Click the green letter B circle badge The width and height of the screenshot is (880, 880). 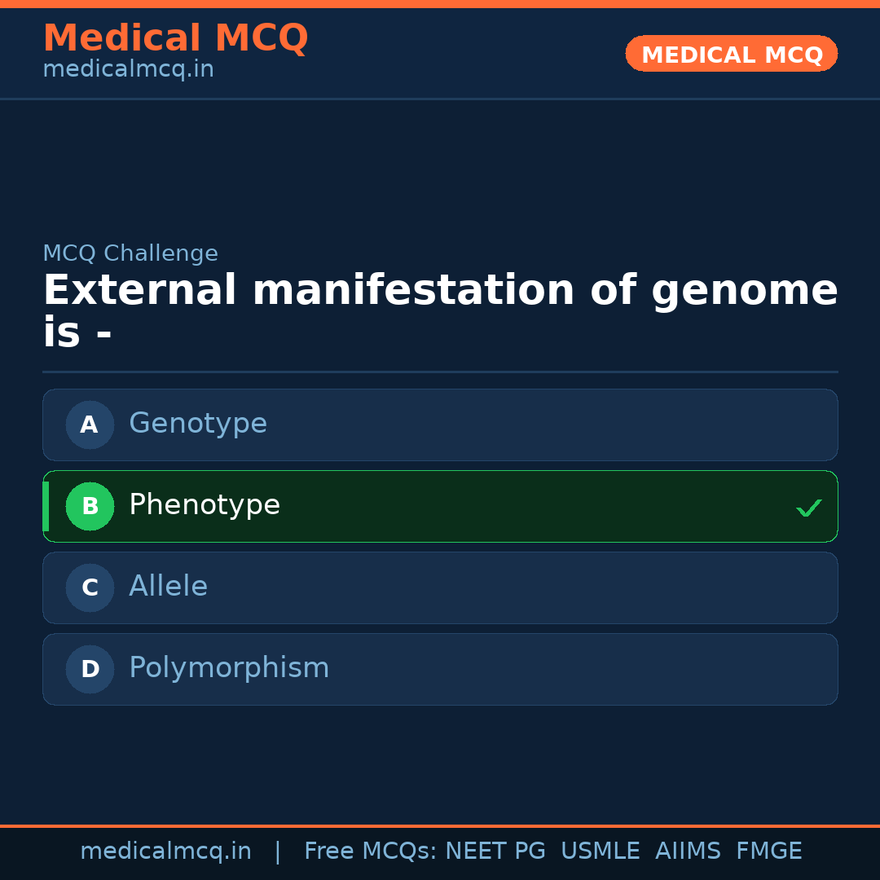pos(90,506)
